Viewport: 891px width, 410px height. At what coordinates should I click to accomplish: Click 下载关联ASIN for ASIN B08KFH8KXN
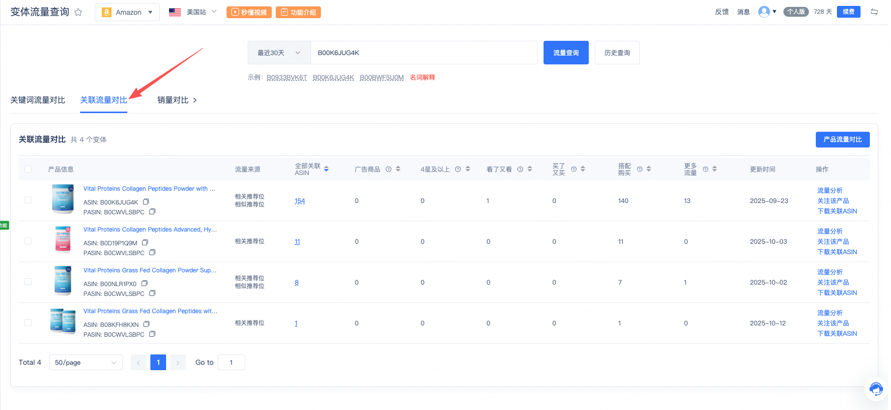[837, 333]
